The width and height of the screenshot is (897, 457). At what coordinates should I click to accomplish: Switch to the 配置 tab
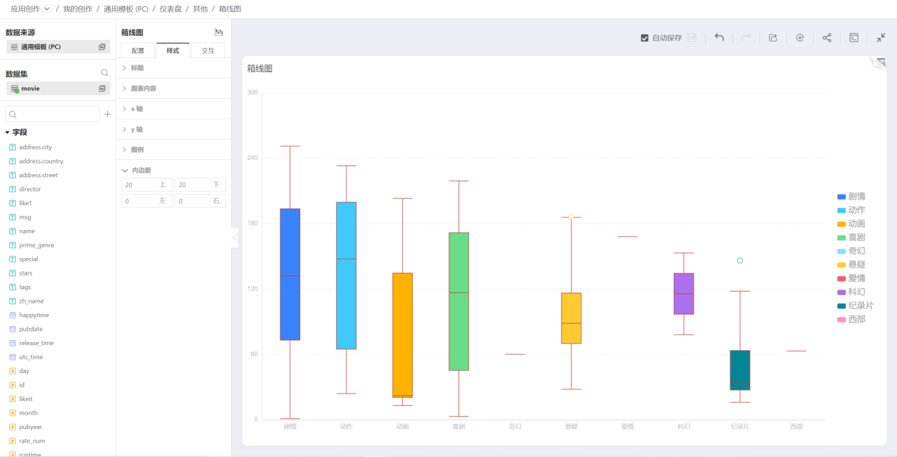(x=138, y=51)
